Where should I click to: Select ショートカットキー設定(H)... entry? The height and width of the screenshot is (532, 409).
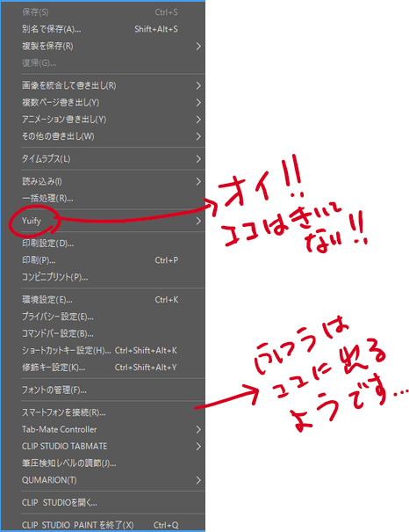click(x=103, y=351)
